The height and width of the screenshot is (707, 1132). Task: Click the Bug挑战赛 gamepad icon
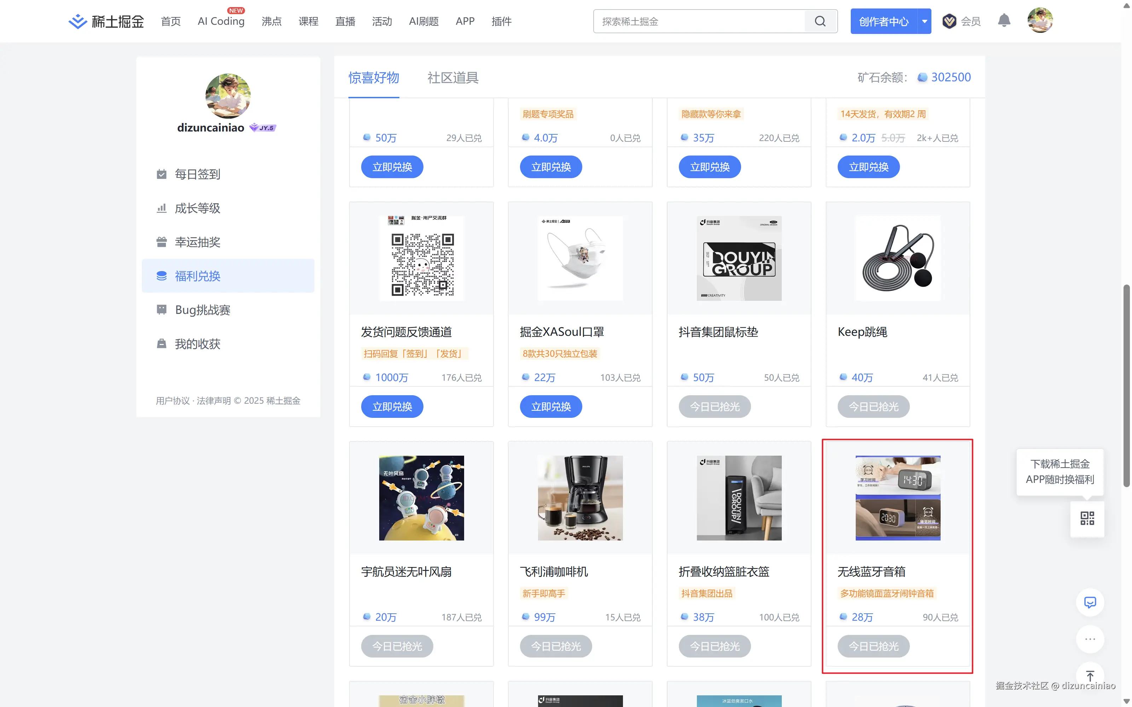(x=161, y=310)
